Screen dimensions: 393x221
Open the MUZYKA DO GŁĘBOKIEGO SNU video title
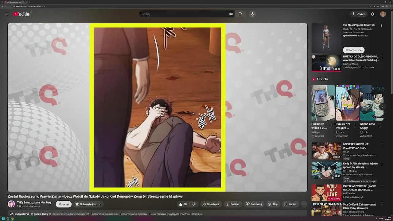[361, 58]
